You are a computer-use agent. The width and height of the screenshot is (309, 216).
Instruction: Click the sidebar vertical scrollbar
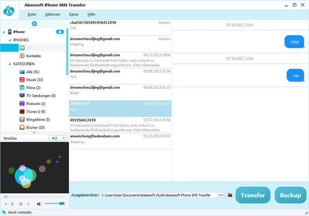click(x=67, y=52)
